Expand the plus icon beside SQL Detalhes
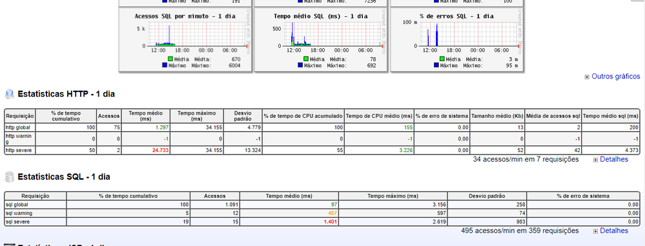 click(x=596, y=231)
